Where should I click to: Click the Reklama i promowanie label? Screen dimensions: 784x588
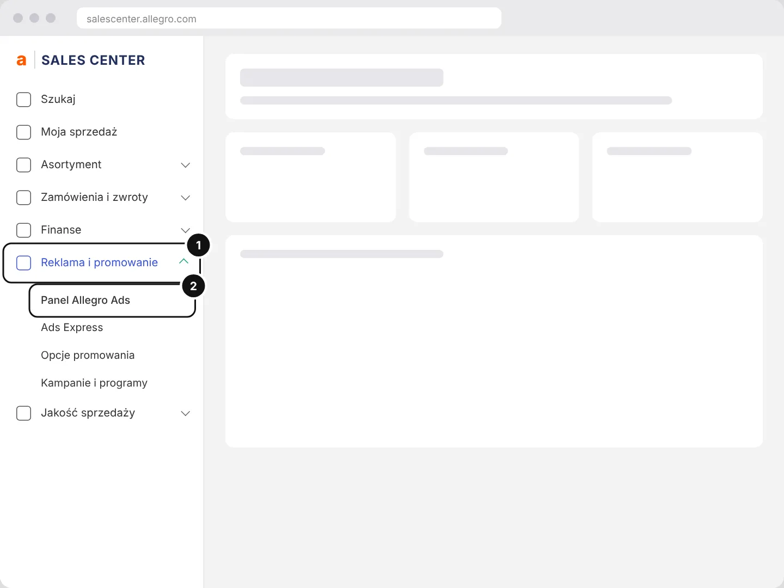[x=100, y=262]
